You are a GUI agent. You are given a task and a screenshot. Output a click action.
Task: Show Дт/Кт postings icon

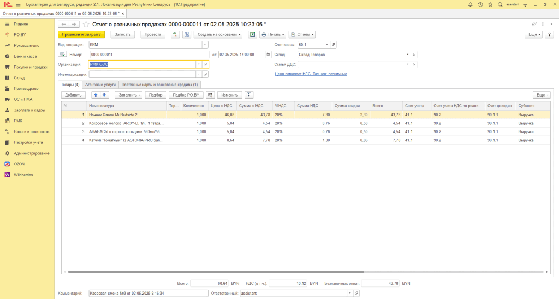[x=175, y=34]
